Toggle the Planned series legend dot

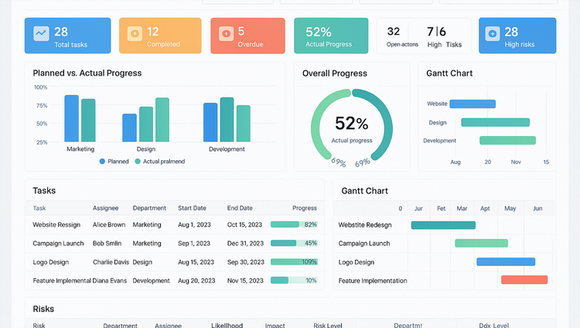click(x=102, y=162)
